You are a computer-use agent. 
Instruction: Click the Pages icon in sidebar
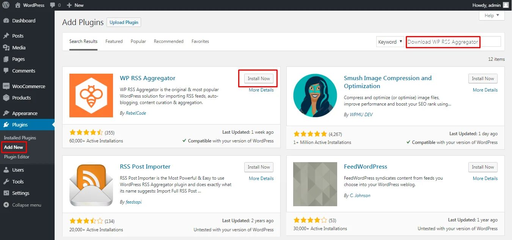pos(6,59)
